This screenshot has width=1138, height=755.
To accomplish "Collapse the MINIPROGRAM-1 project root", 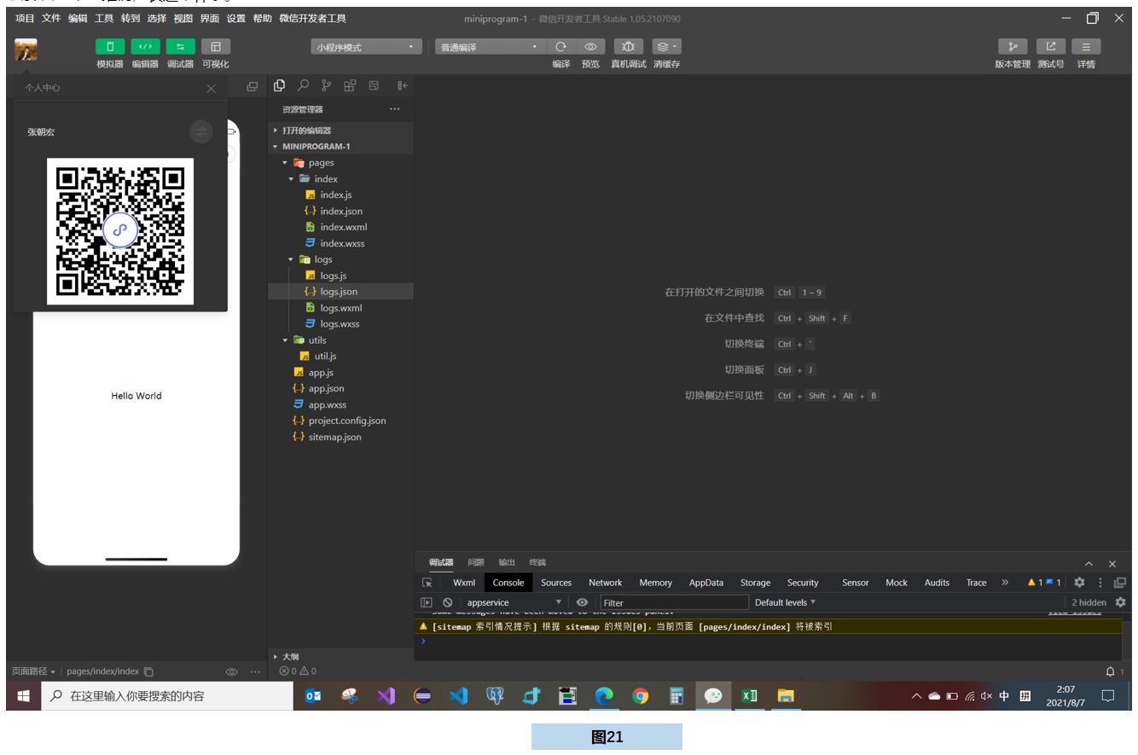I will (x=341, y=146).
